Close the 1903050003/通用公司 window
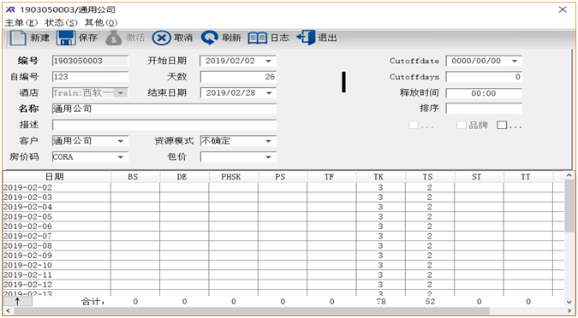Viewport: 578px width, 318px height. (563, 9)
